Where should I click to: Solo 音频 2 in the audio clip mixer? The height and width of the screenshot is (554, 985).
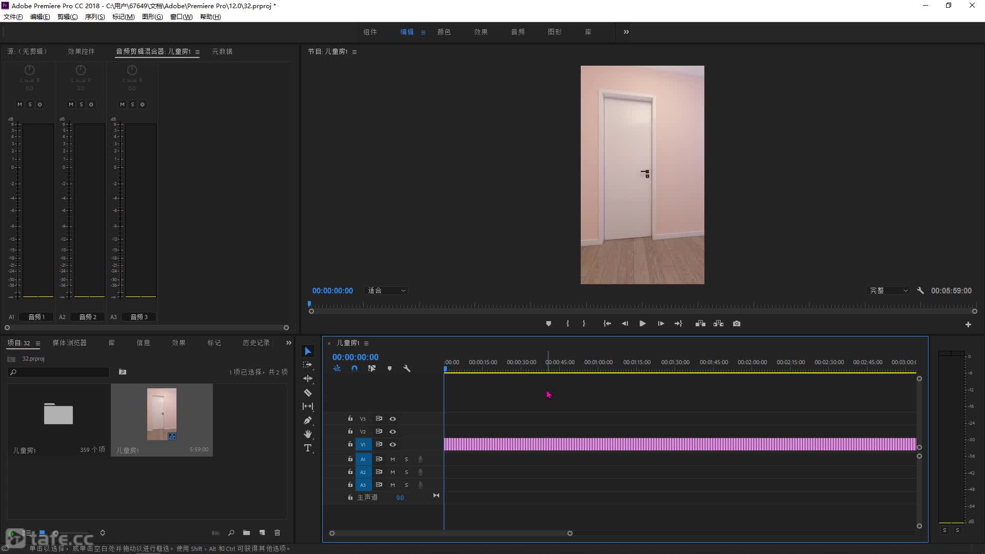(x=81, y=104)
